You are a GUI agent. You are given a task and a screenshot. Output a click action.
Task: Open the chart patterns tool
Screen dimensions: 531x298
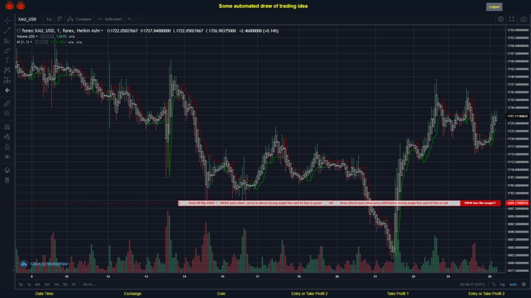(x=7, y=70)
